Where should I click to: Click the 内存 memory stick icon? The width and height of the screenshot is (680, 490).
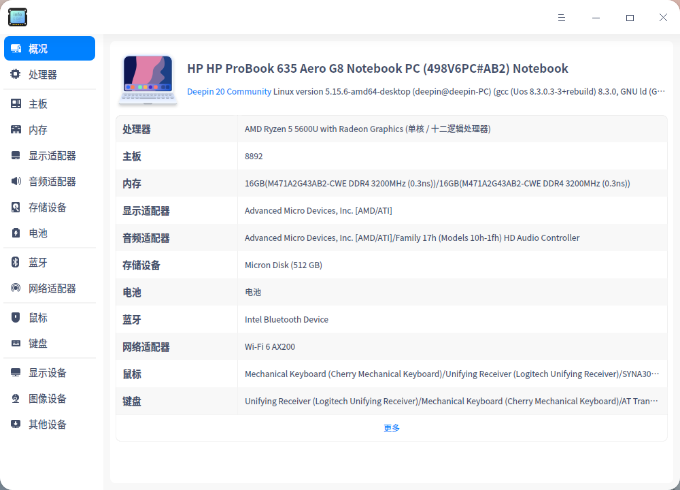click(x=16, y=129)
